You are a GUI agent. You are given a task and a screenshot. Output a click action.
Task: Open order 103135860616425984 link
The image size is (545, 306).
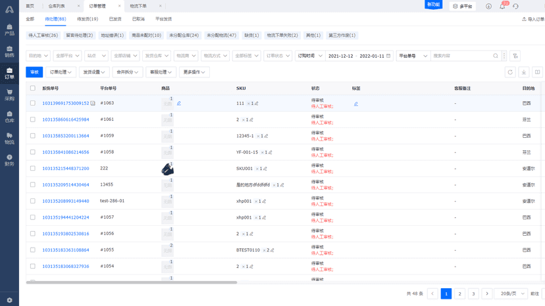(x=66, y=120)
